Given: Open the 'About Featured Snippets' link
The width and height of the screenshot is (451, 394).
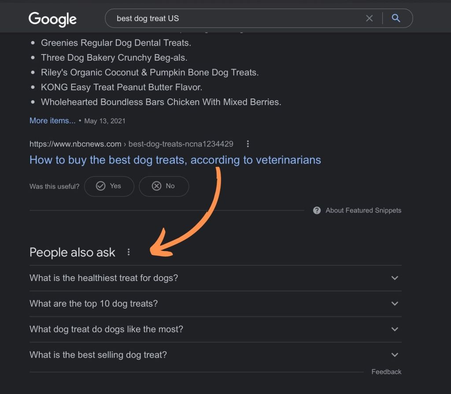Looking at the screenshot, I should (x=363, y=211).
